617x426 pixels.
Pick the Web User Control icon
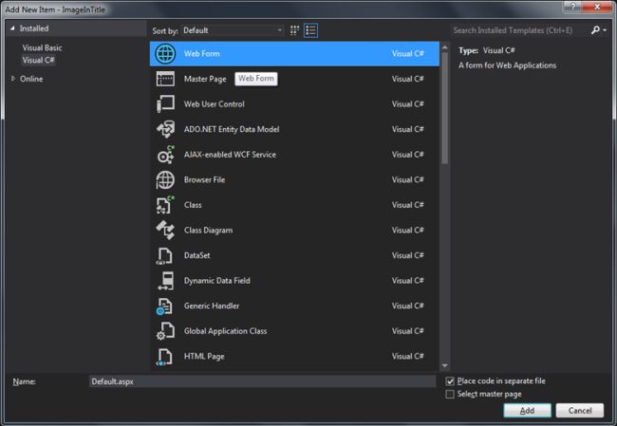point(165,104)
